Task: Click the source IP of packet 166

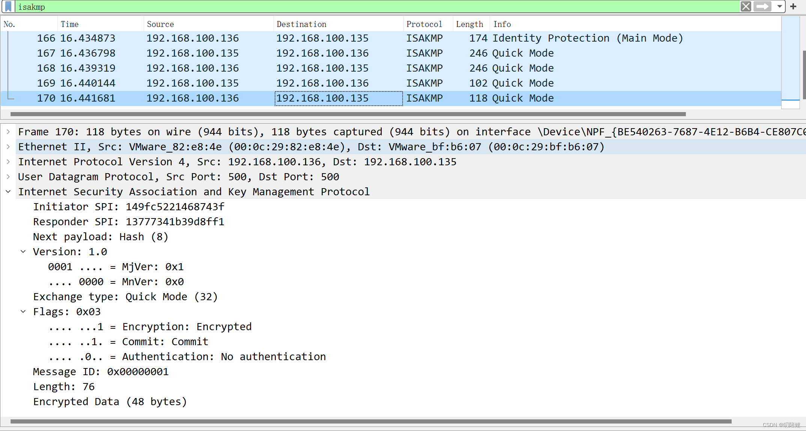Action: click(192, 38)
